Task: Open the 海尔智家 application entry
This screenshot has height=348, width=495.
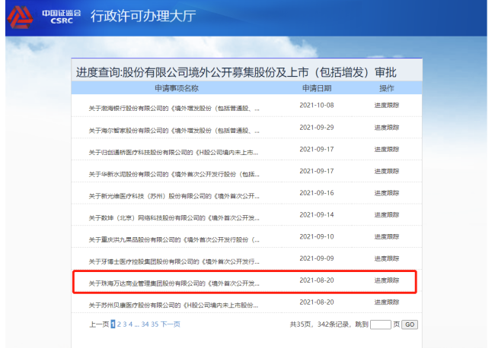Action: pos(174,131)
